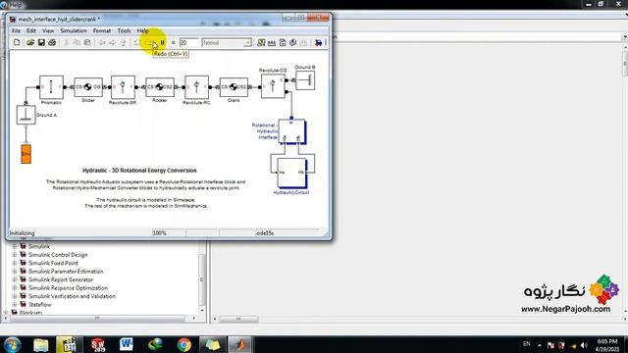Click the Copy toolbar icon
The height and width of the screenshot is (353, 628).
click(77, 42)
